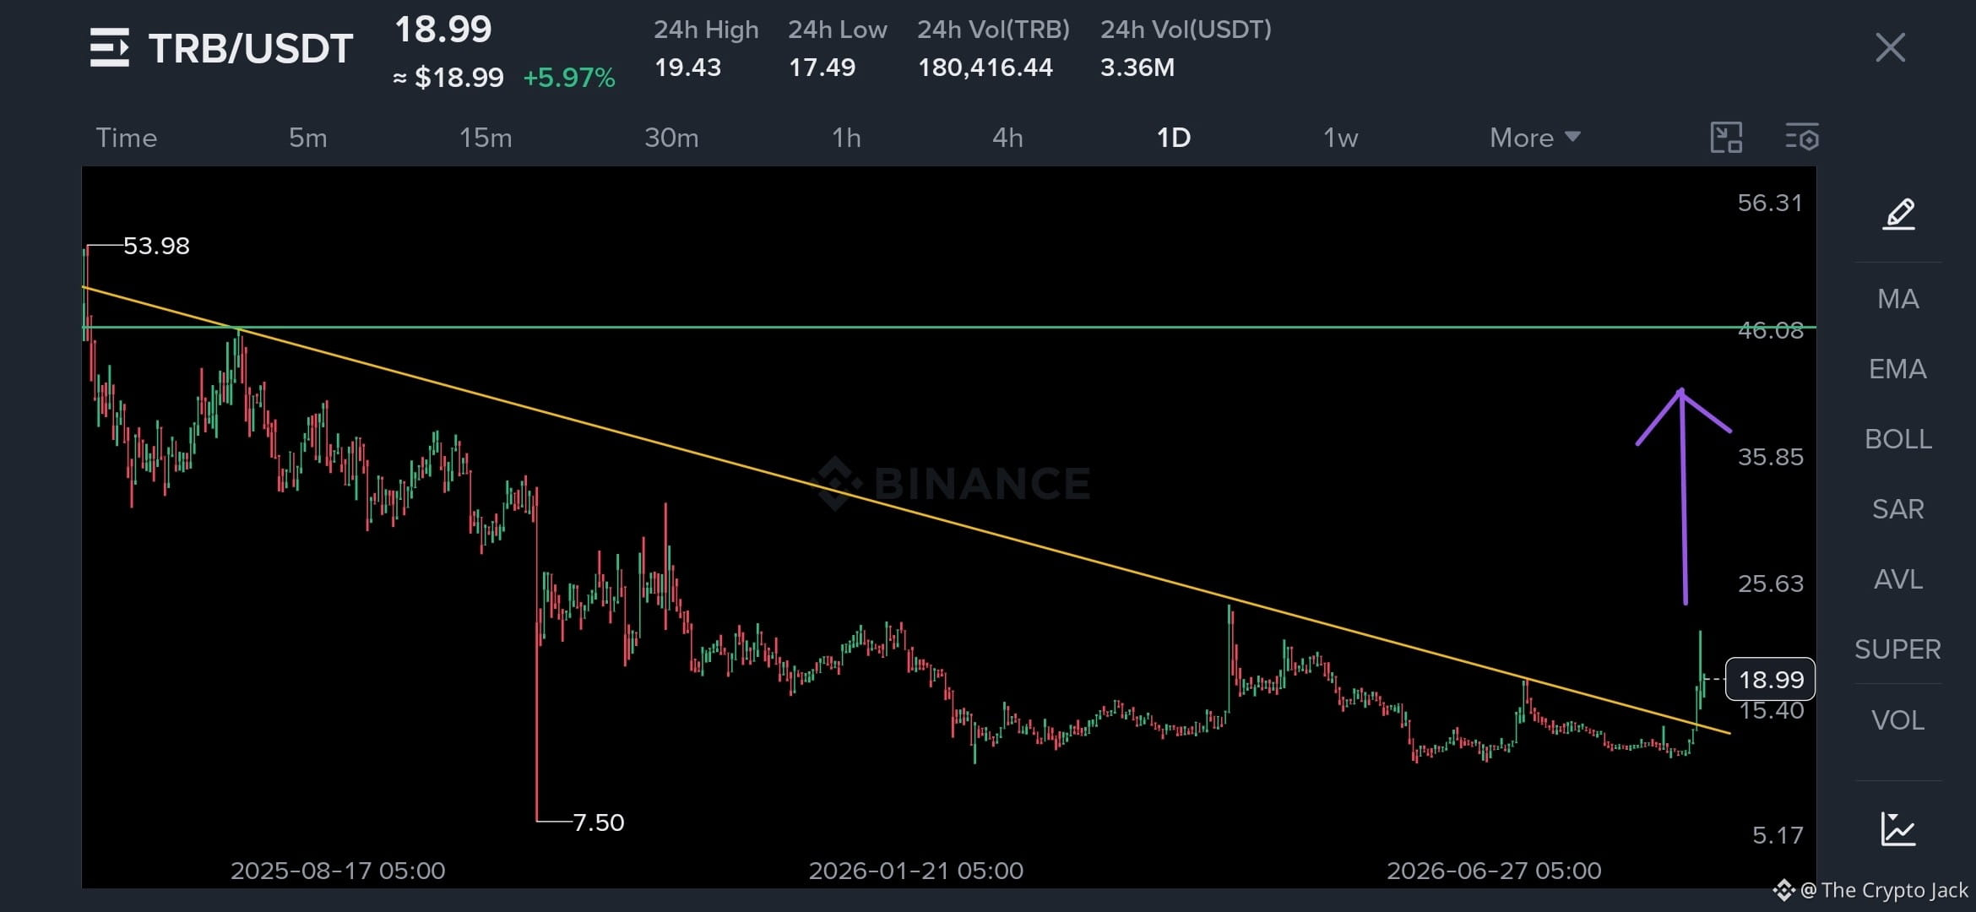Viewport: 1976px width, 912px height.
Task: Switch to the 1w interval
Action: [x=1341, y=138]
